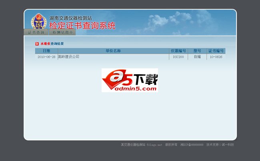
Task: Open the 高岭建设公司 entry
Action: 68,57
